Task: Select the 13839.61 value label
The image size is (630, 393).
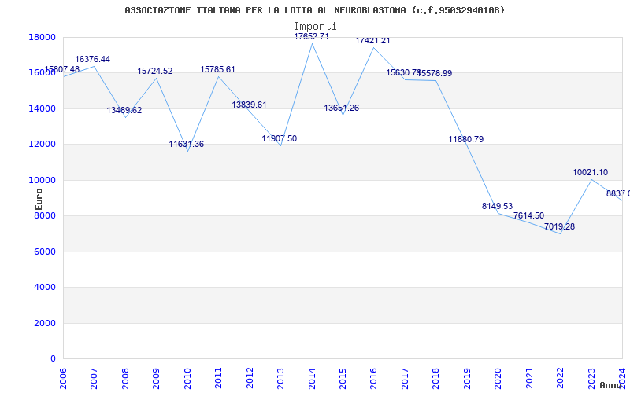Action: (249, 105)
